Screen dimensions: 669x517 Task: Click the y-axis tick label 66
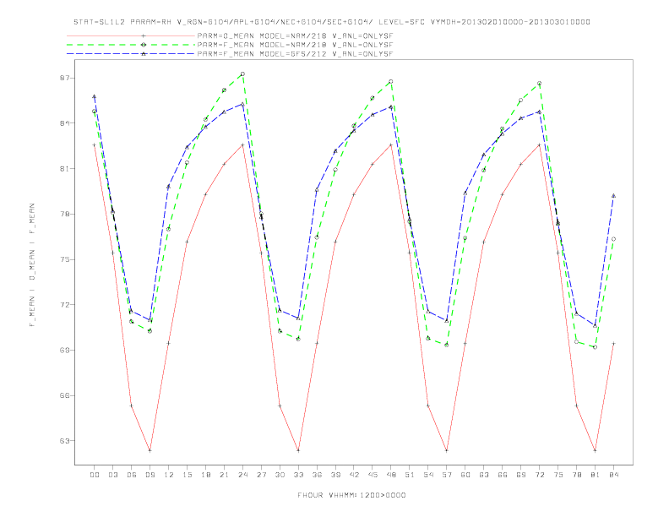(65, 395)
